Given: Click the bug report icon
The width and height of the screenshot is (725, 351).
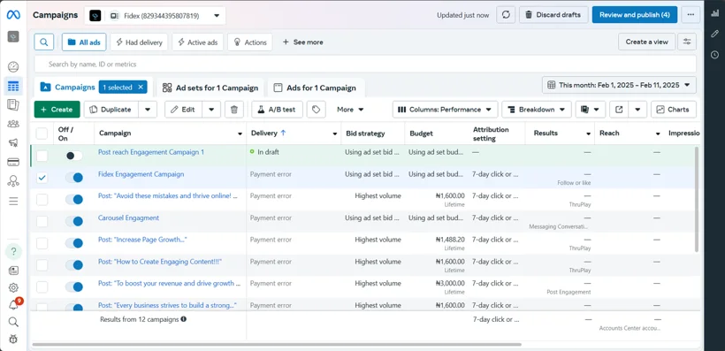Looking at the screenshot, I should pos(13,339).
